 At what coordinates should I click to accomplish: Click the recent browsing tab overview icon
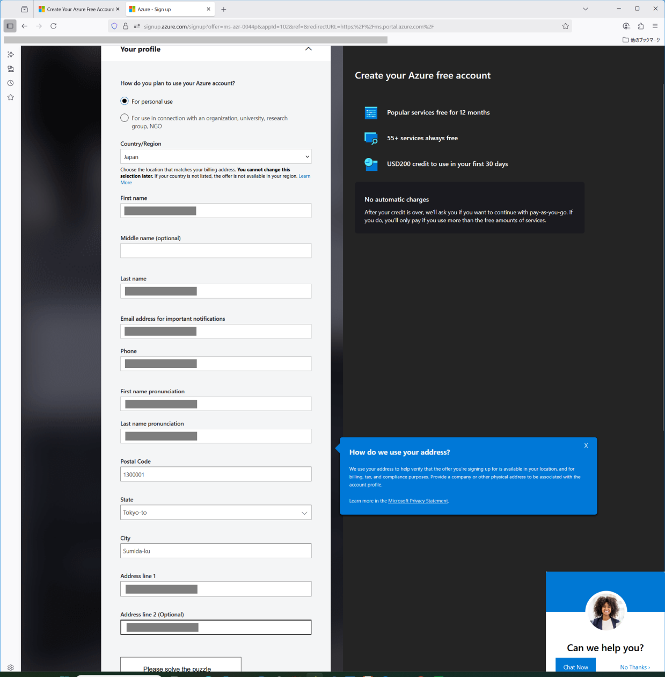point(24,9)
